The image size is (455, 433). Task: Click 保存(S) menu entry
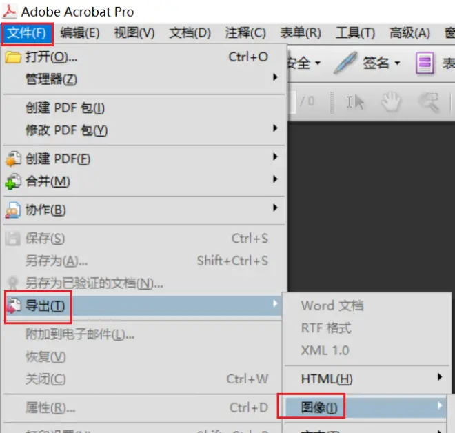coord(143,239)
